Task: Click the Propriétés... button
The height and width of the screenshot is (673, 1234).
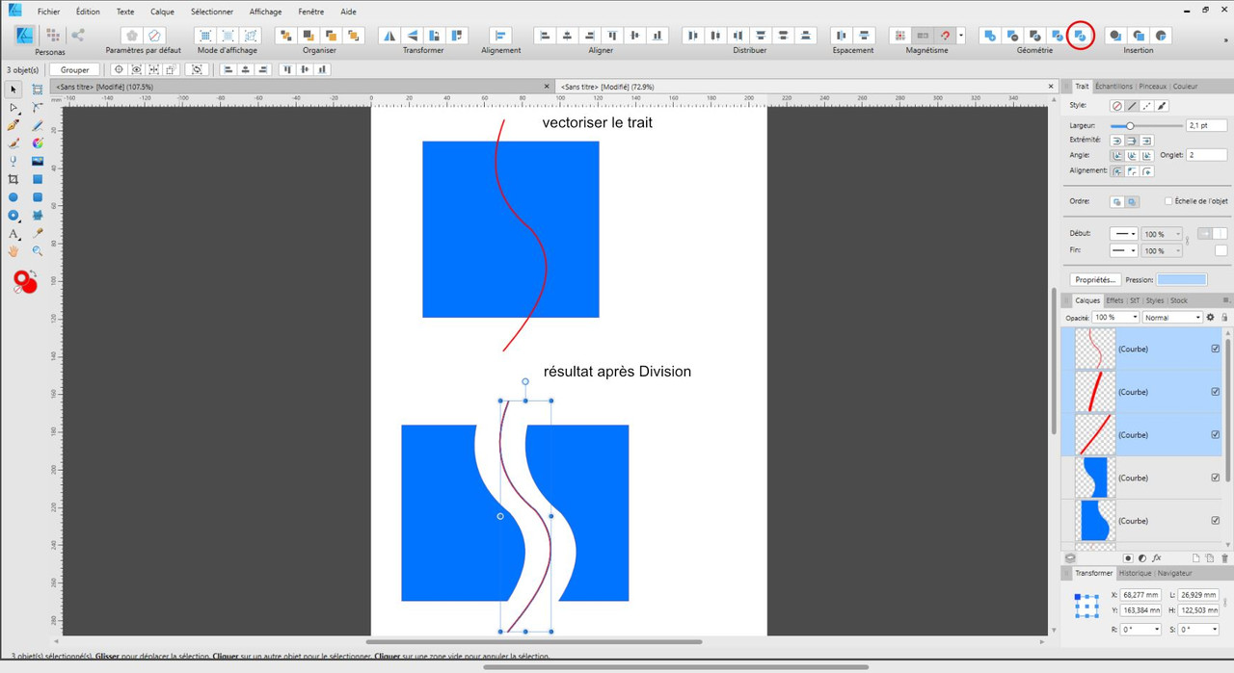Action: pyautogui.click(x=1095, y=279)
